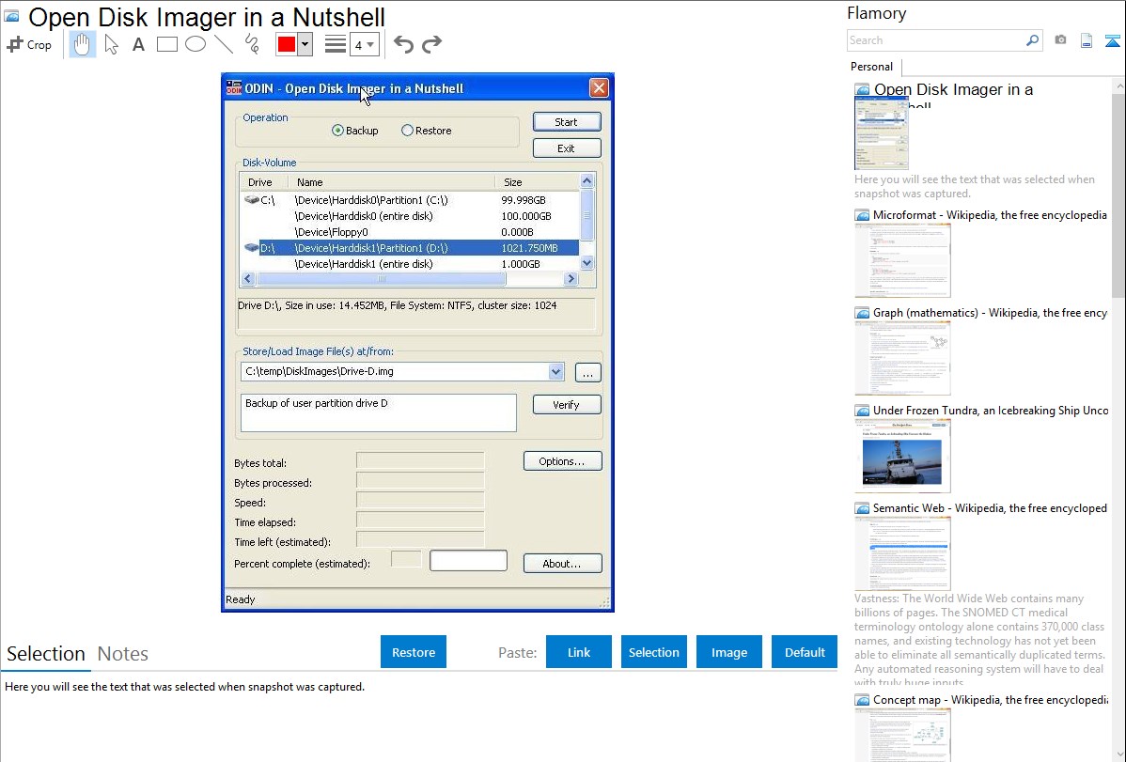The width and height of the screenshot is (1126, 762).
Task: Select the ellipse shape tool
Action: click(195, 44)
